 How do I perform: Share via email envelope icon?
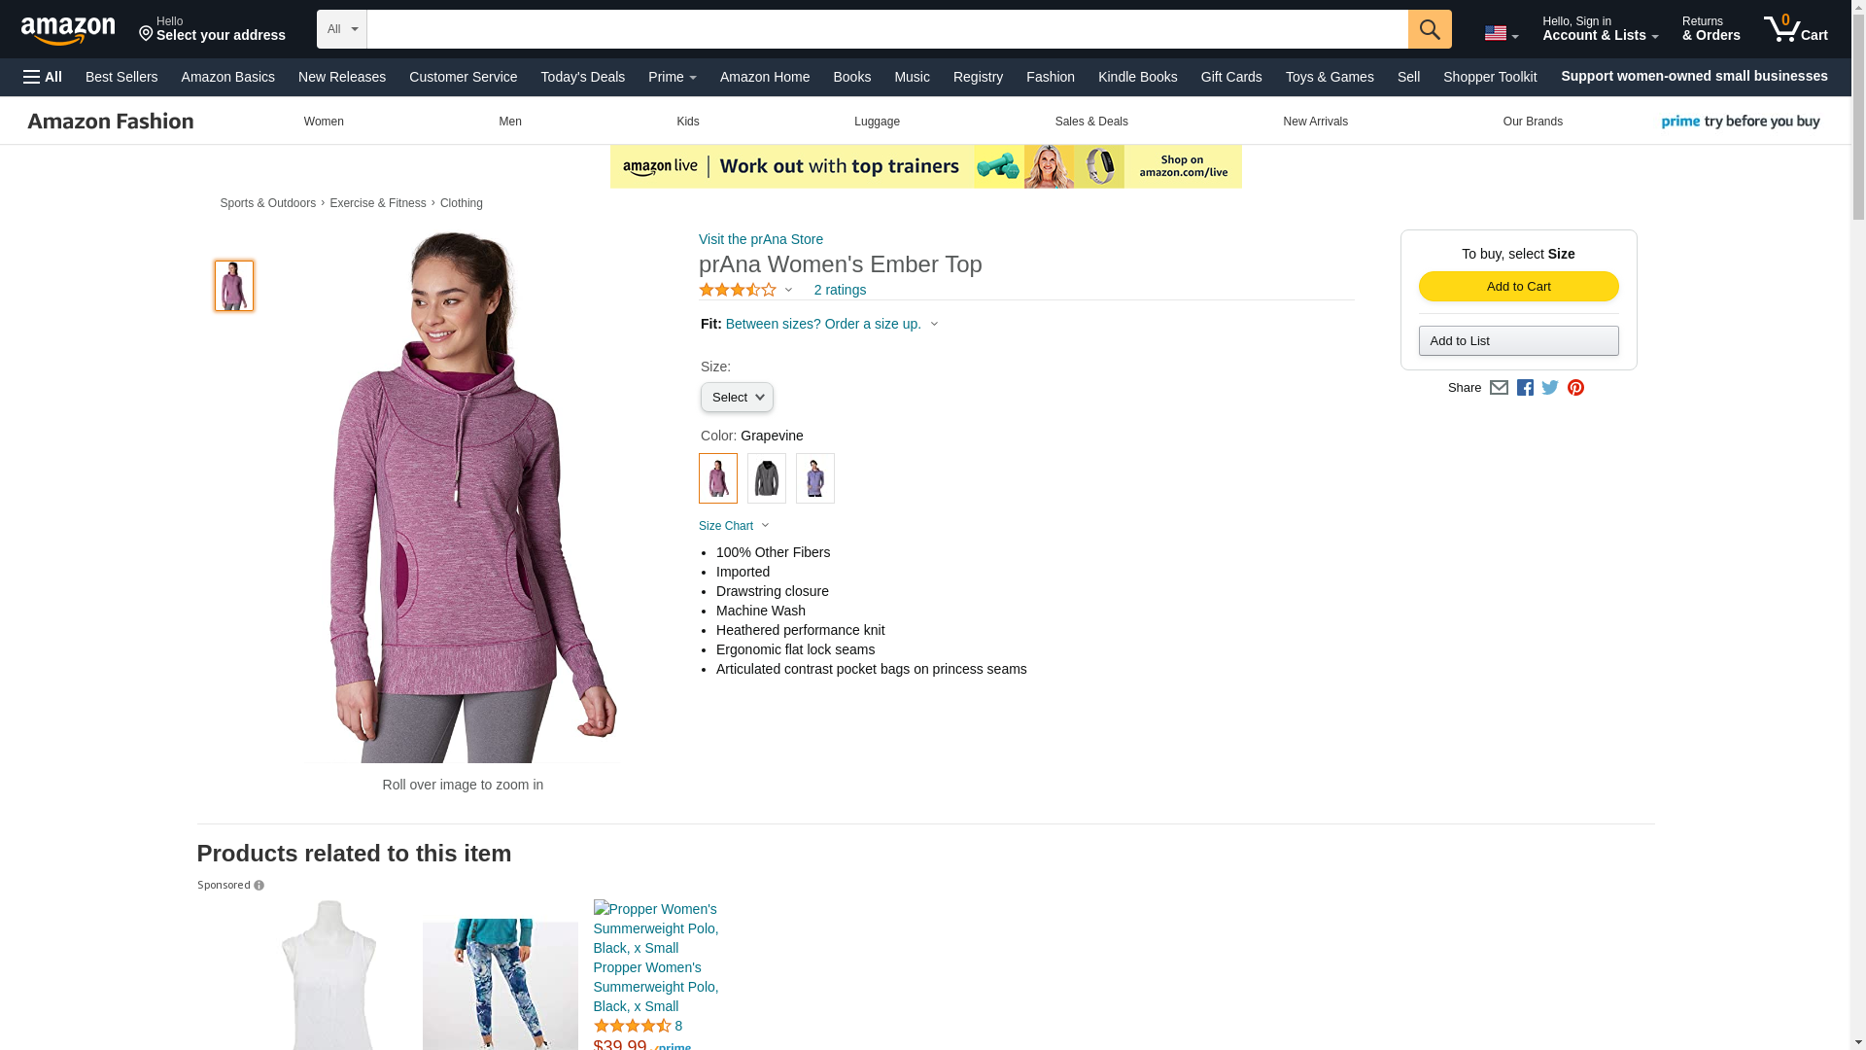[x=1499, y=387]
